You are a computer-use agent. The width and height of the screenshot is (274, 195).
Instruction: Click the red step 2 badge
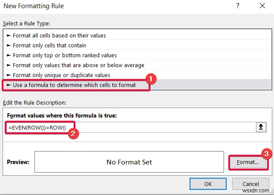pos(73,133)
